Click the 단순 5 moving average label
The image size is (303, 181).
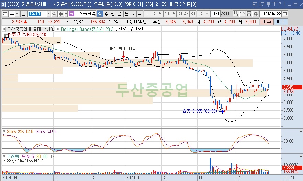27,156
